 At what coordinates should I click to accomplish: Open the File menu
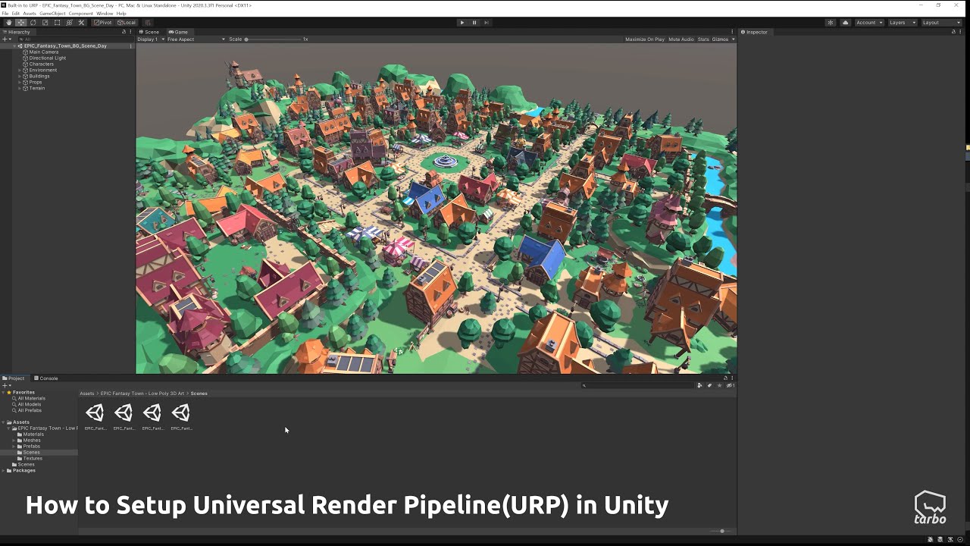pos(5,14)
